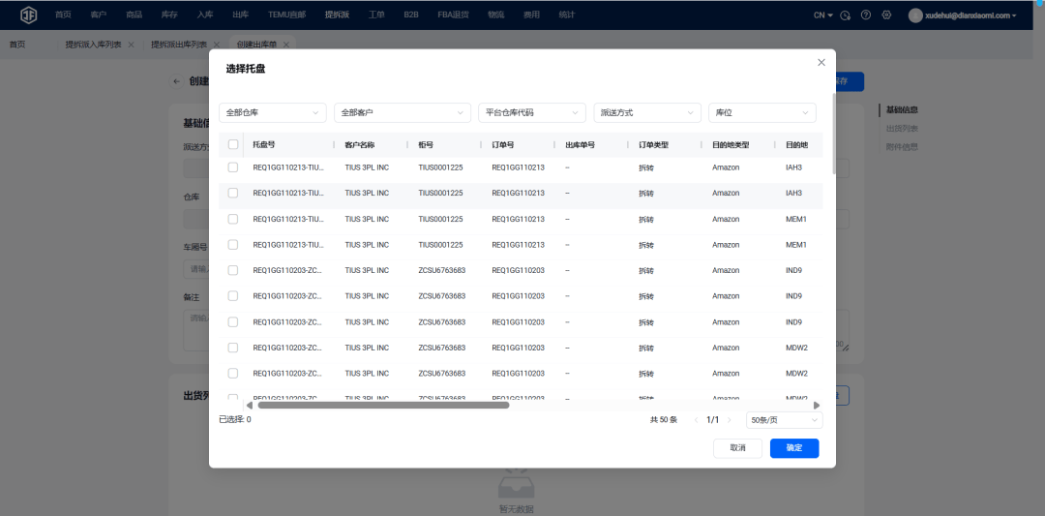Open the 派送方式 delivery method dropdown
Screen dimensions: 1045x516
pyautogui.click(x=646, y=113)
